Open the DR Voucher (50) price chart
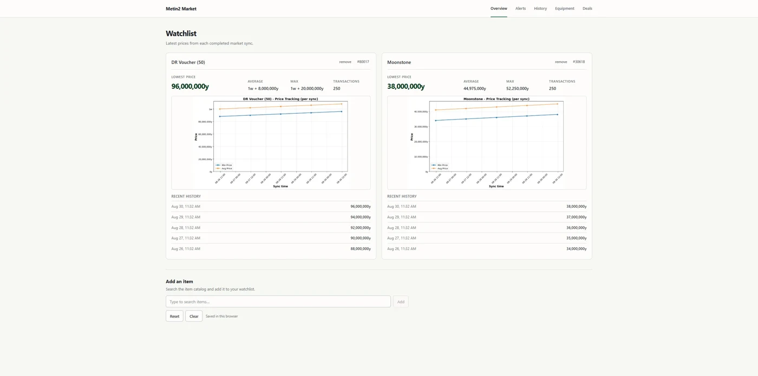This screenshot has width=758, height=376. (271, 143)
